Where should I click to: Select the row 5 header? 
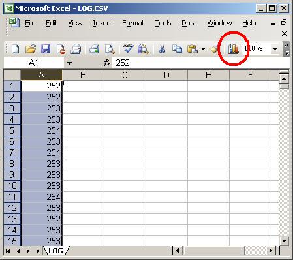[12, 130]
